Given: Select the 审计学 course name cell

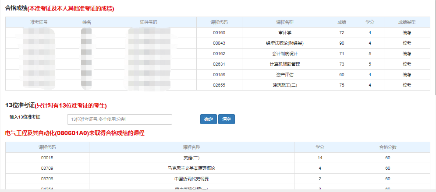Looking at the screenshot, I should pos(284,33).
